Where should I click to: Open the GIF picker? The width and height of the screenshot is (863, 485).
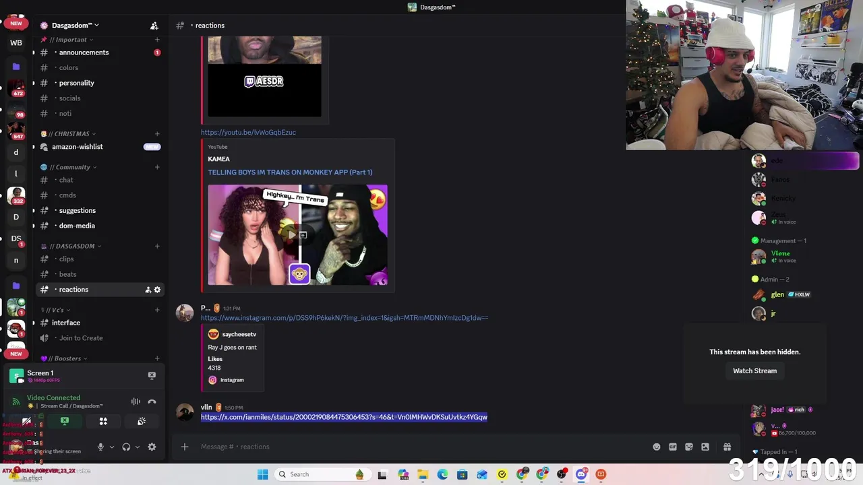pyautogui.click(x=673, y=447)
